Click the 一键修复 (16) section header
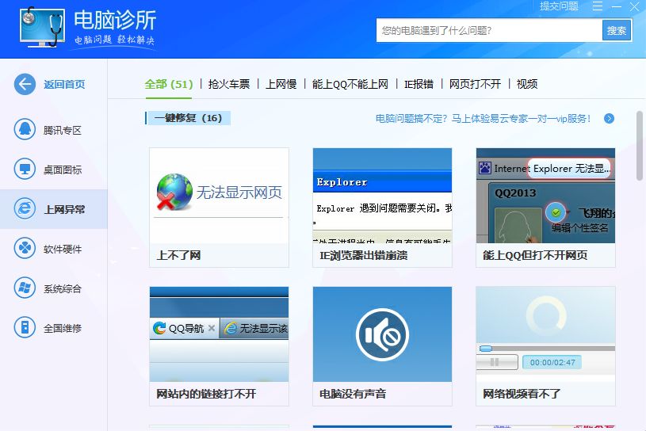 [x=189, y=118]
